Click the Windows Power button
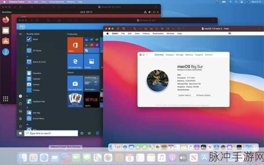264x165 pixels. pos(20,126)
